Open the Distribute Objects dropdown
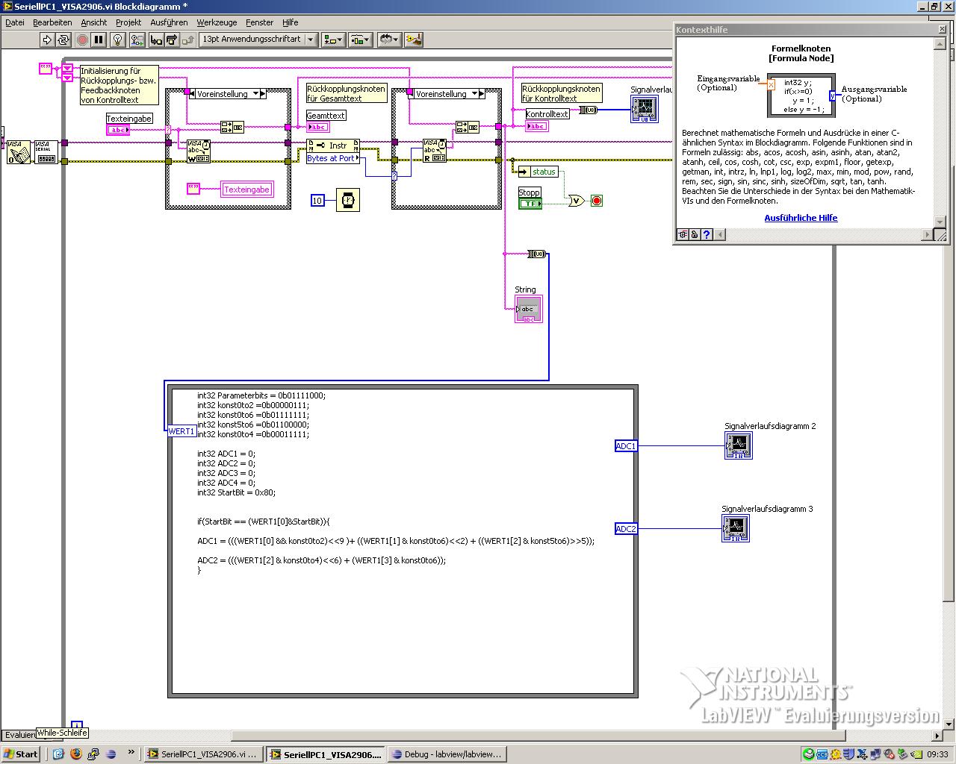 click(x=361, y=40)
